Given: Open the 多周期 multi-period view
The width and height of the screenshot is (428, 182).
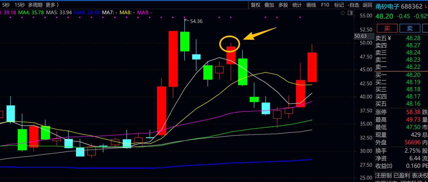Looking at the screenshot, I should [x=35, y=5].
